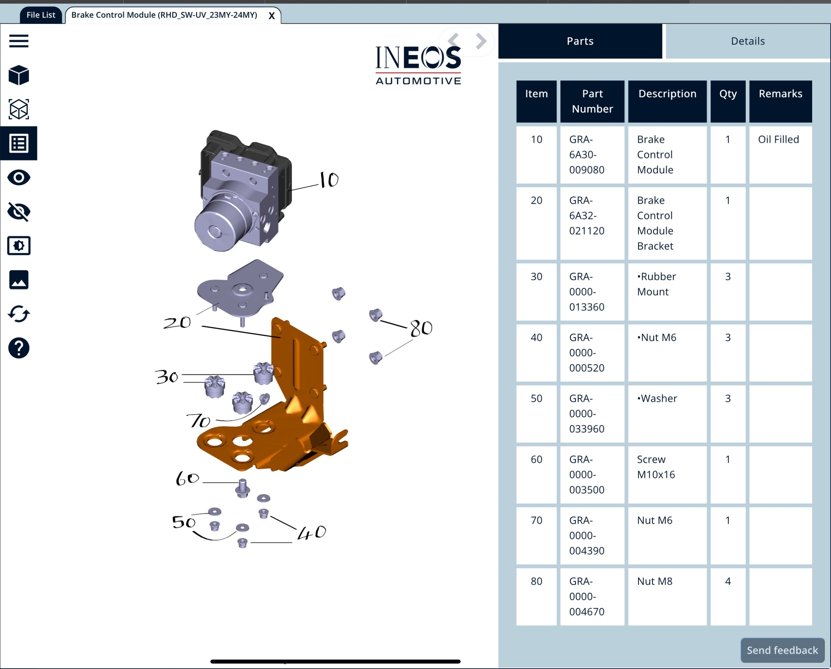
Task: Open the hamburger menu
Action: click(x=18, y=41)
